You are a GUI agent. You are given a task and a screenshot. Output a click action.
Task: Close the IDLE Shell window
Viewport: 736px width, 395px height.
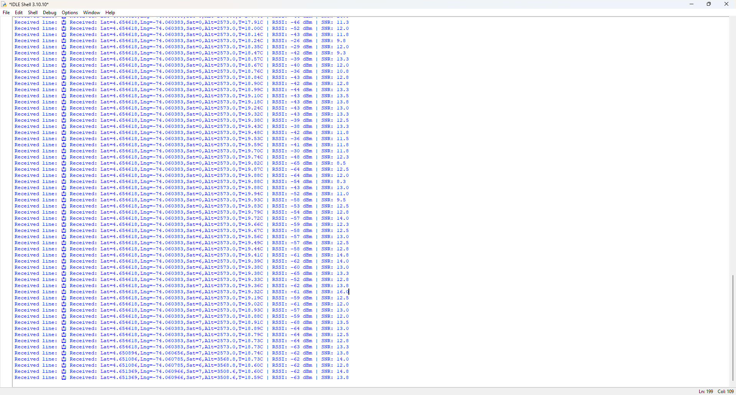pyautogui.click(x=726, y=4)
